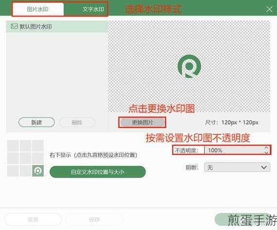Click the selected bottom-right grid cell logo
The width and height of the screenshot is (277, 230).
click(38, 171)
